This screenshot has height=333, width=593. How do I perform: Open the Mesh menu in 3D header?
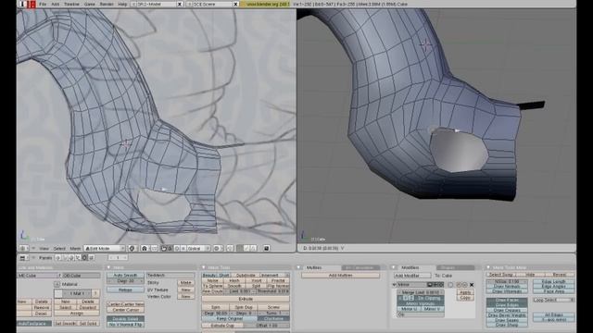pos(75,249)
